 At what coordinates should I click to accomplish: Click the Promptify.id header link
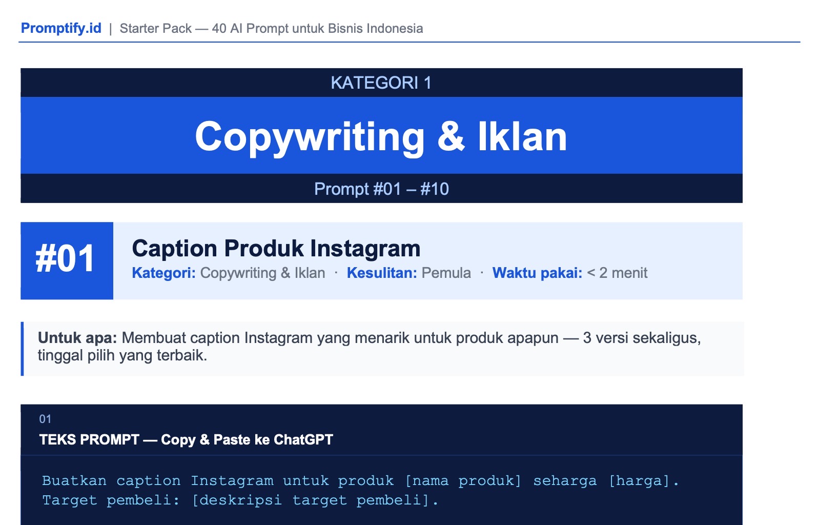click(x=61, y=28)
